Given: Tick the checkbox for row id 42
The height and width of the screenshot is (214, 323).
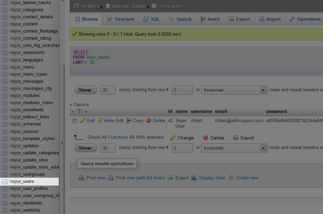Looking at the screenshot, I should 75,121.
